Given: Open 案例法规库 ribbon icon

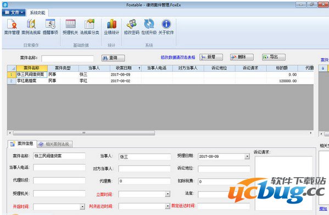Looking at the screenshot, I should click(x=31, y=27).
